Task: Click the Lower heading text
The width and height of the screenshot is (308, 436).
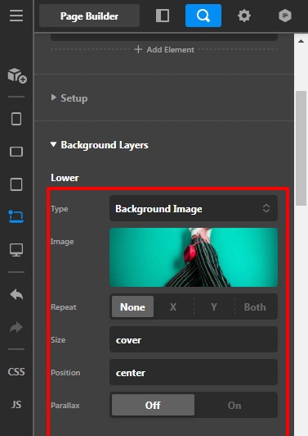Action: (x=65, y=178)
